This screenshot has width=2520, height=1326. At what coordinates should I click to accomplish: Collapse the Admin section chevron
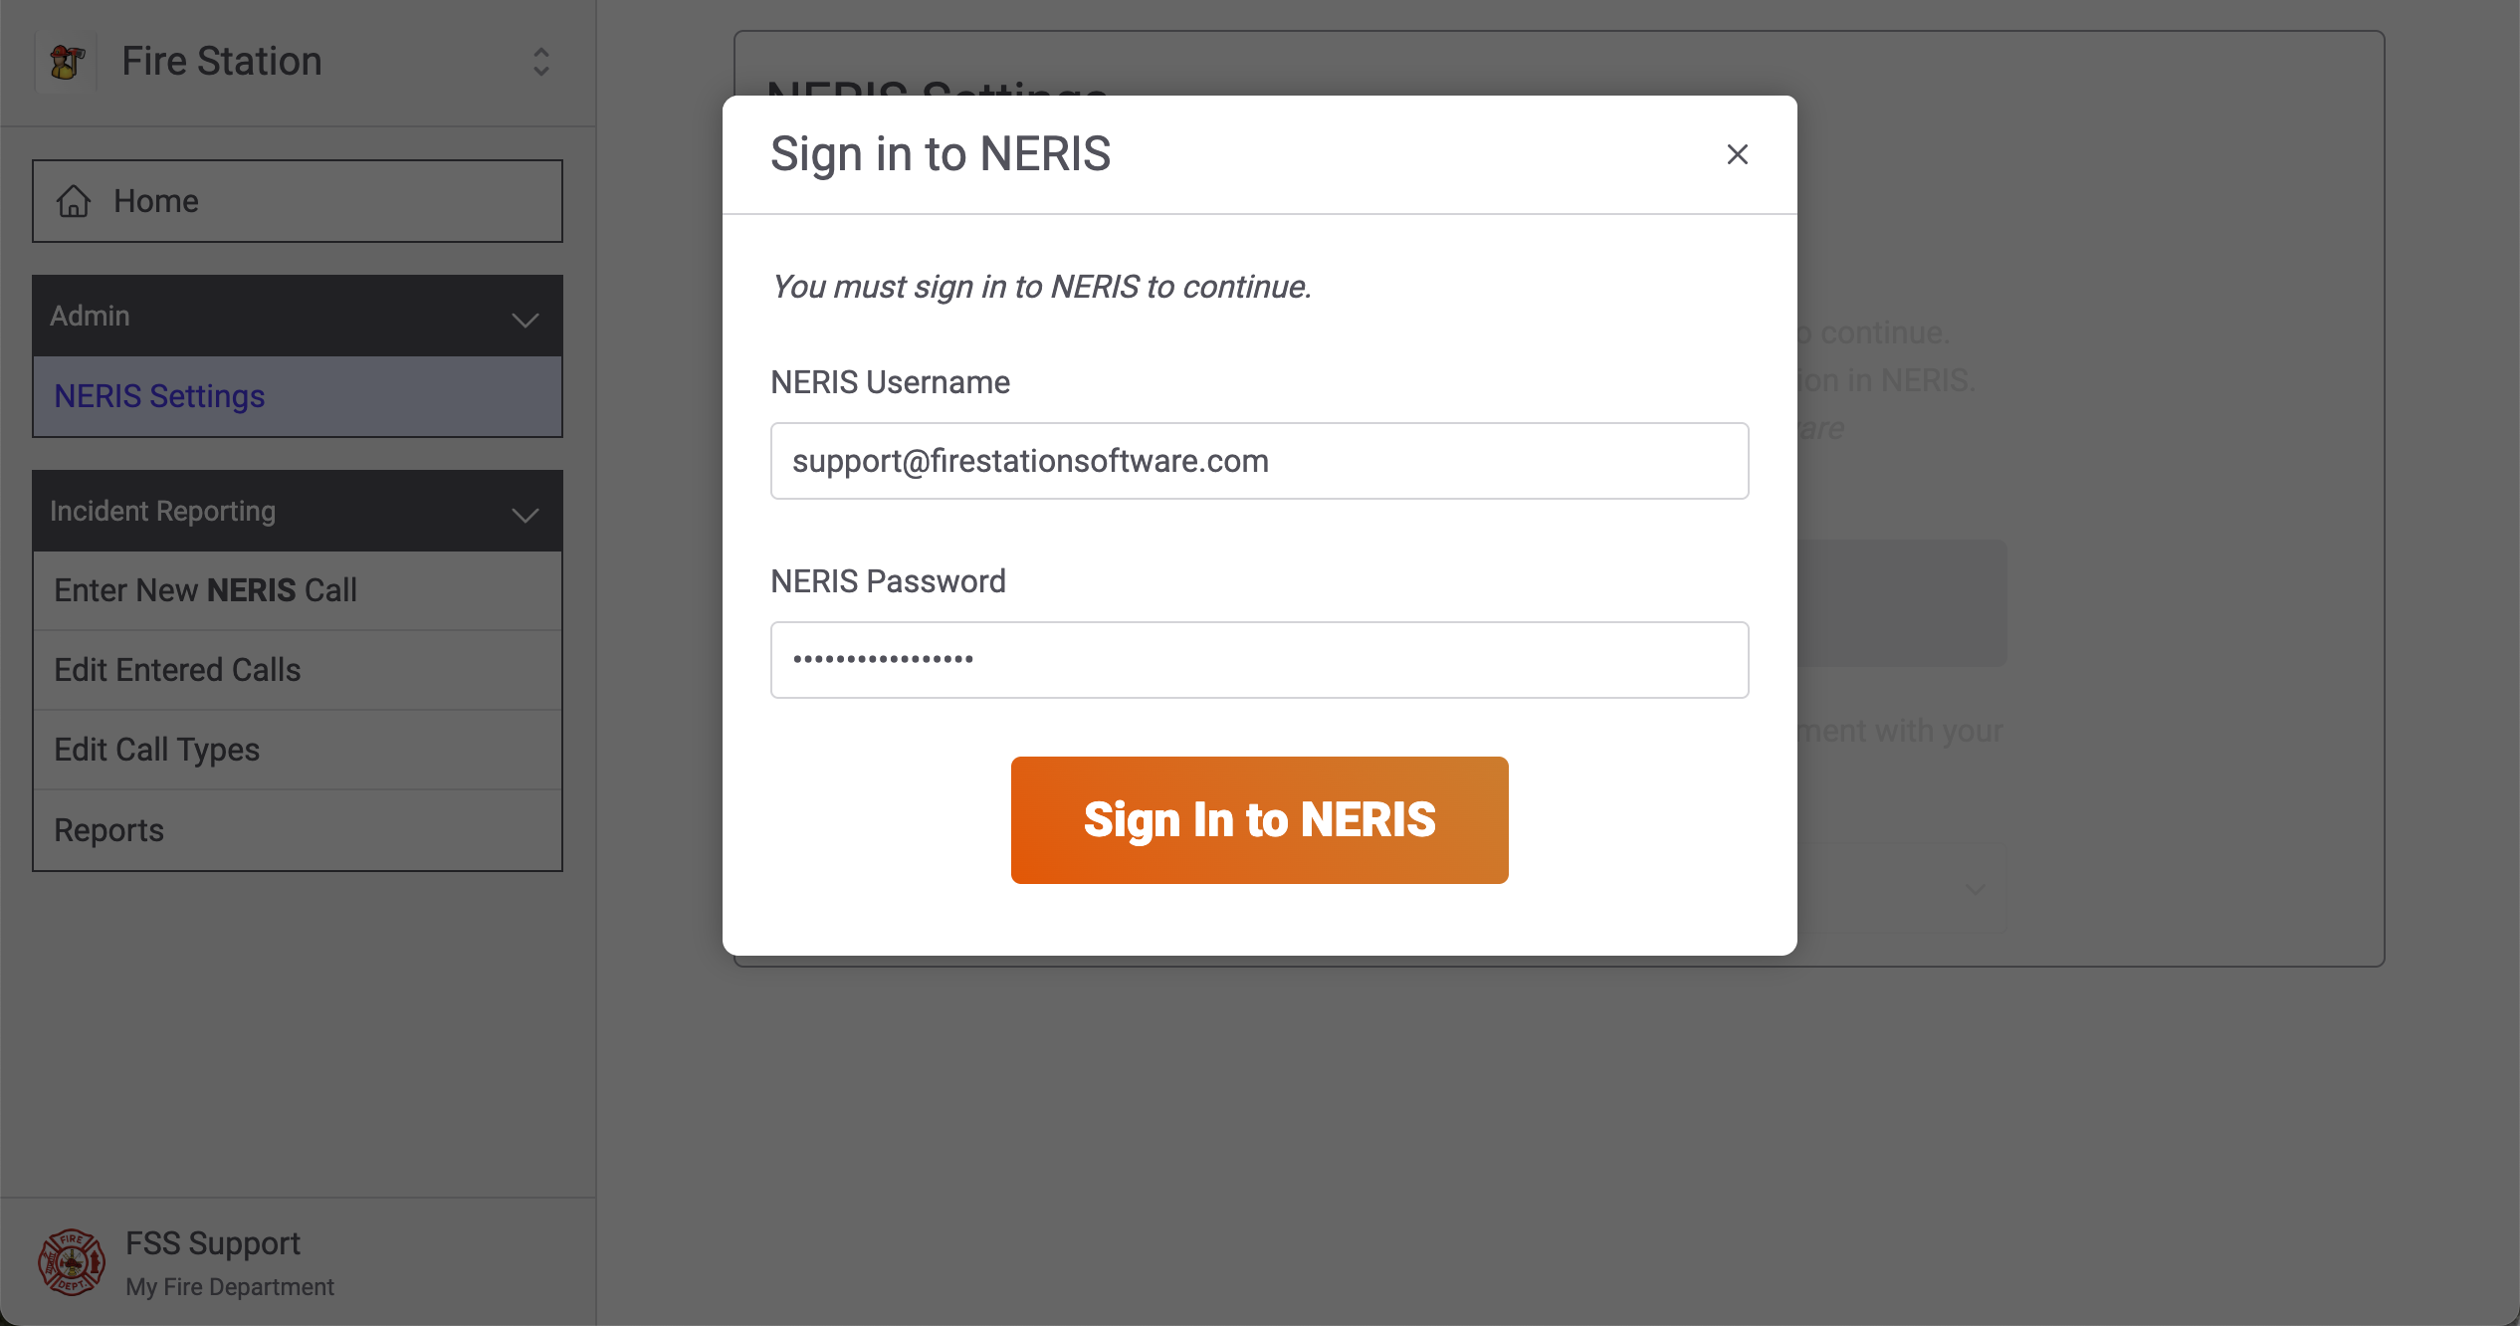(525, 319)
